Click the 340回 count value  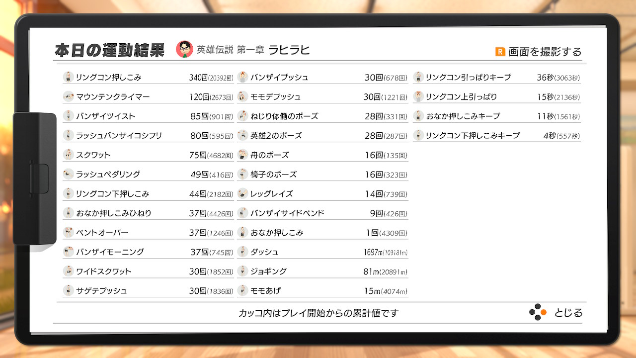point(198,78)
